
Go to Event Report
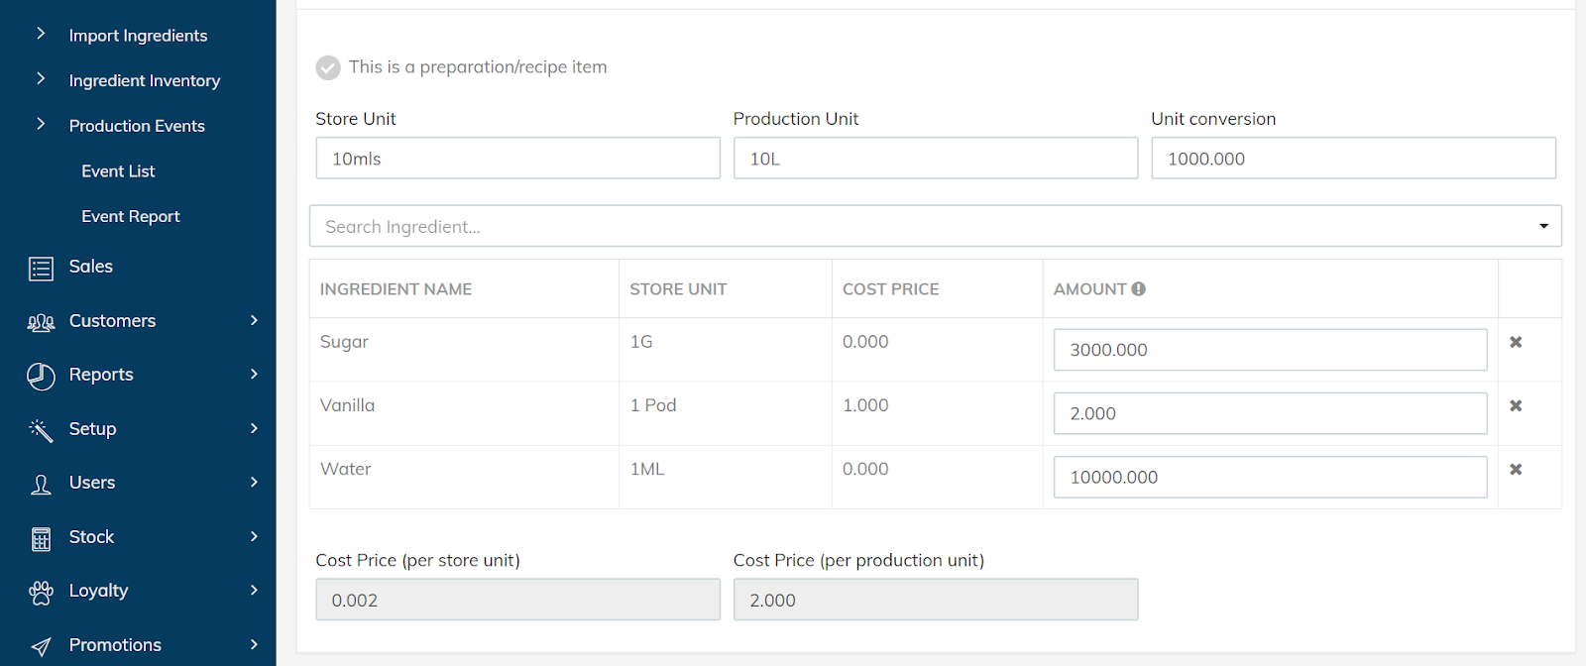(x=131, y=216)
